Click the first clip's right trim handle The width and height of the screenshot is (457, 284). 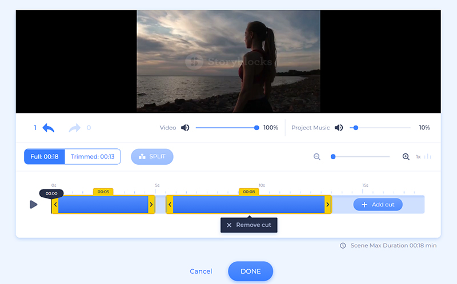pyautogui.click(x=151, y=205)
